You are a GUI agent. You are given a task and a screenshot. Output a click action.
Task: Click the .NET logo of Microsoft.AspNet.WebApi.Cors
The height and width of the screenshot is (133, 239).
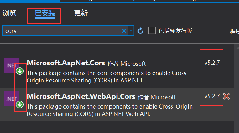pos(12,99)
